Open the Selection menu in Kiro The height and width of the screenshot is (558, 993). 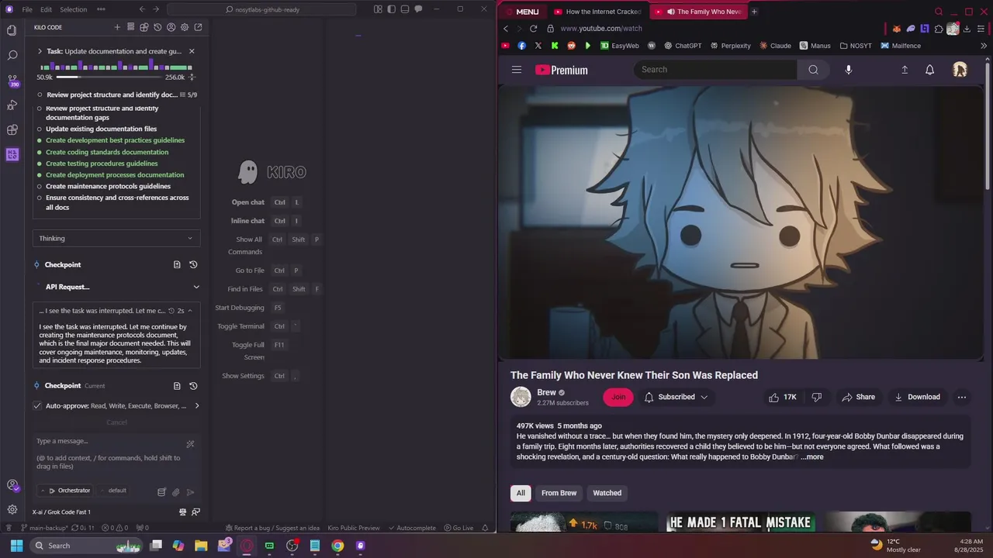(73, 9)
